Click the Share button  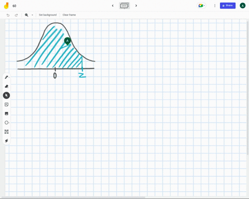(228, 6)
